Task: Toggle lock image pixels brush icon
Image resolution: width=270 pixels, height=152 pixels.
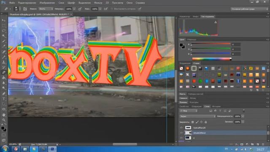Action: (x=197, y=122)
